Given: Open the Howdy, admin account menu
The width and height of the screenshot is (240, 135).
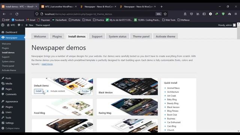Looking at the screenshot, I should (x=227, y=25).
